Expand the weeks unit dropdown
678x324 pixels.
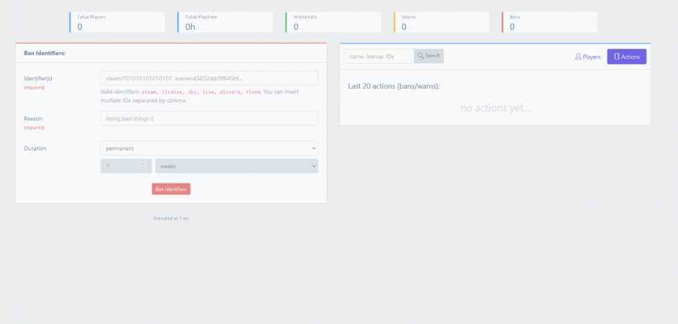[x=236, y=166]
